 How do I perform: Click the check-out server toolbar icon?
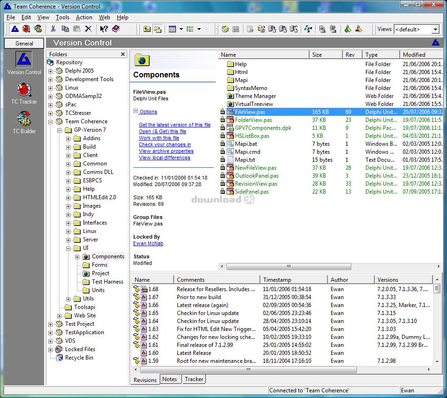coord(272,29)
